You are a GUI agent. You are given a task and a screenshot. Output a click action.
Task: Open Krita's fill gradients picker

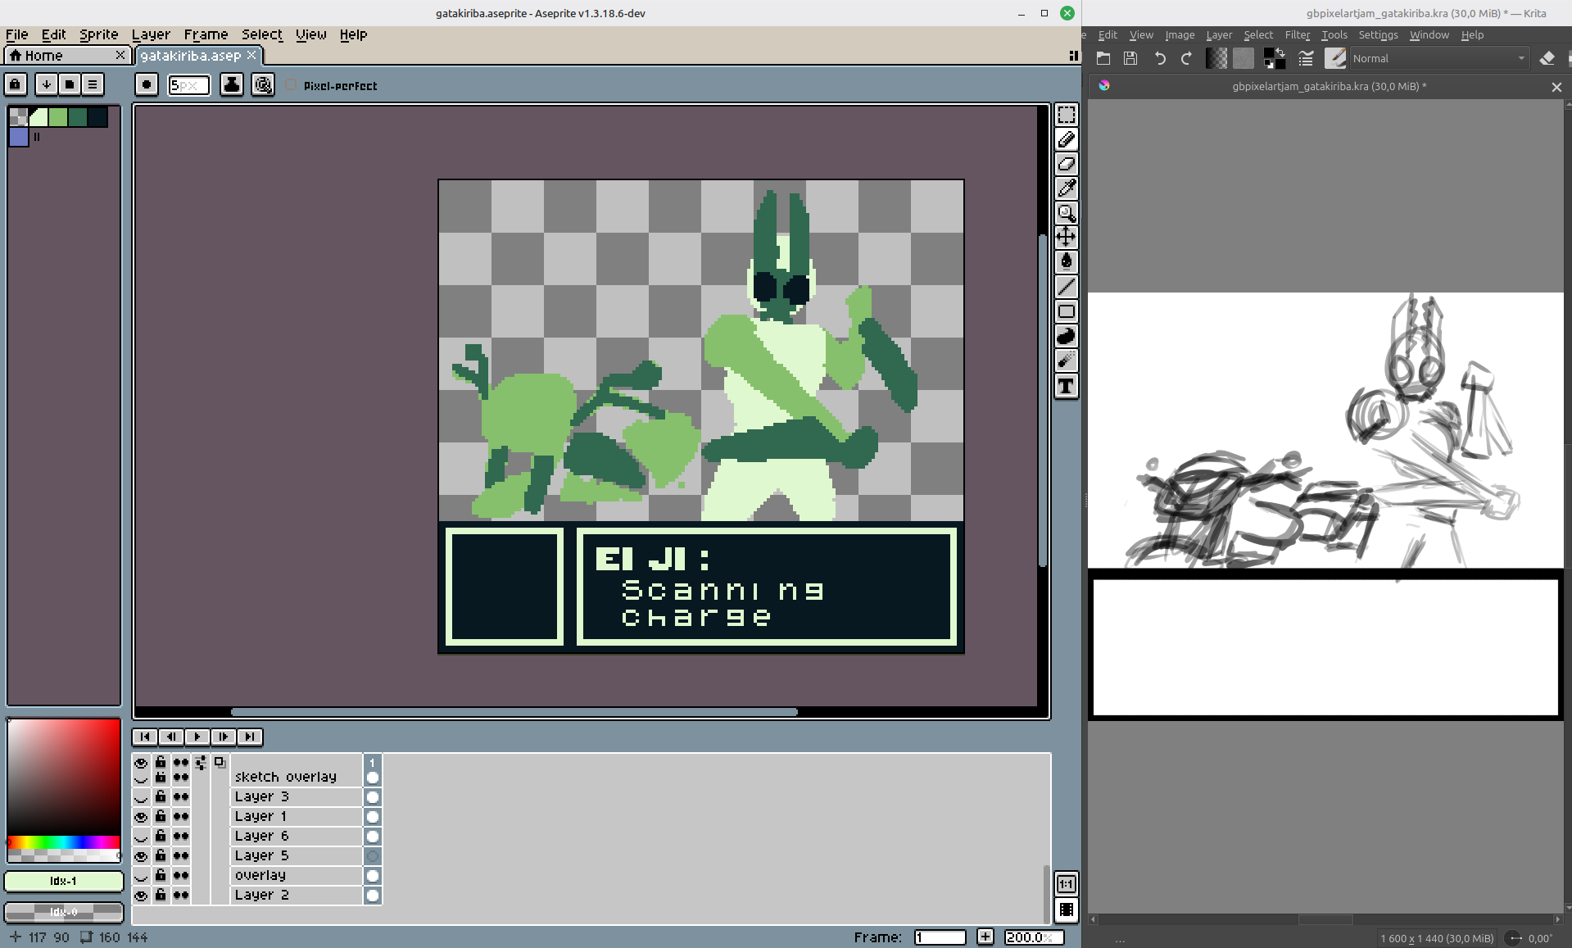[1216, 58]
